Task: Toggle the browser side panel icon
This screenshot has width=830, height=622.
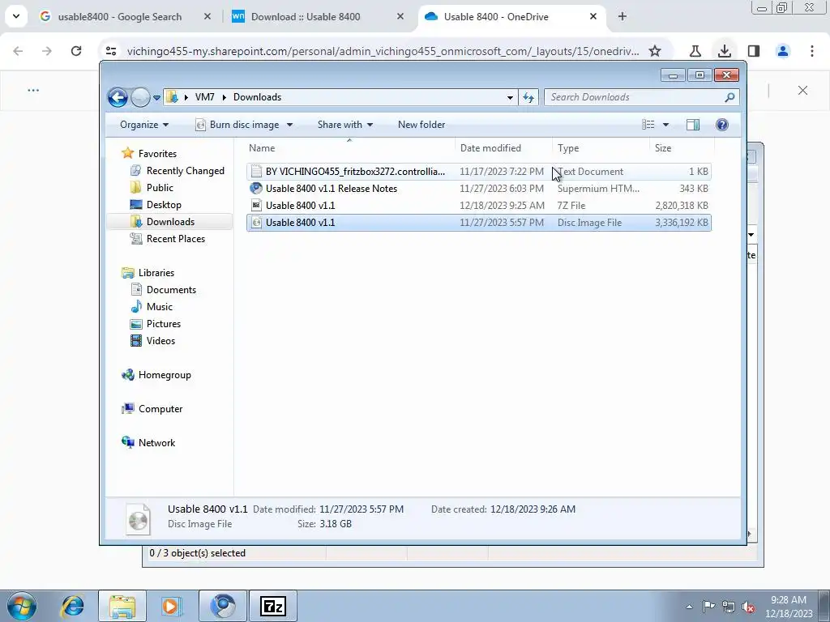Action: click(x=753, y=51)
